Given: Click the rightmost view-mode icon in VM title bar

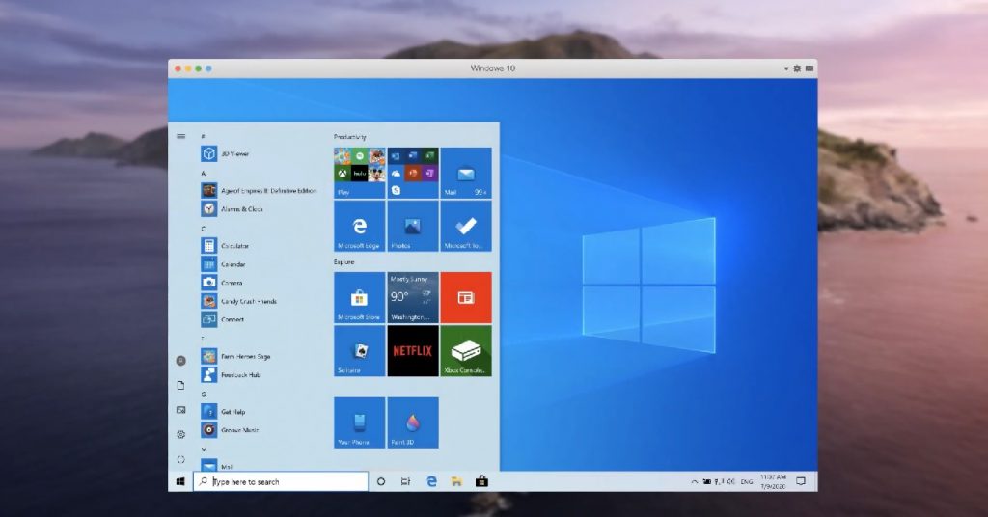Looking at the screenshot, I should (x=810, y=68).
